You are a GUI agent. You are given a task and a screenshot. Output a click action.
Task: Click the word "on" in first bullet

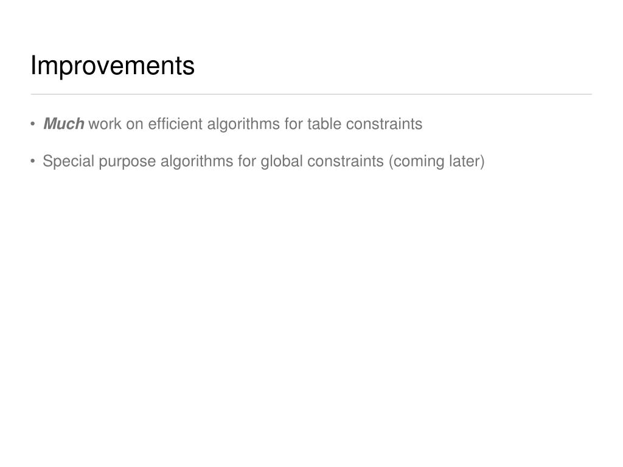134,125
